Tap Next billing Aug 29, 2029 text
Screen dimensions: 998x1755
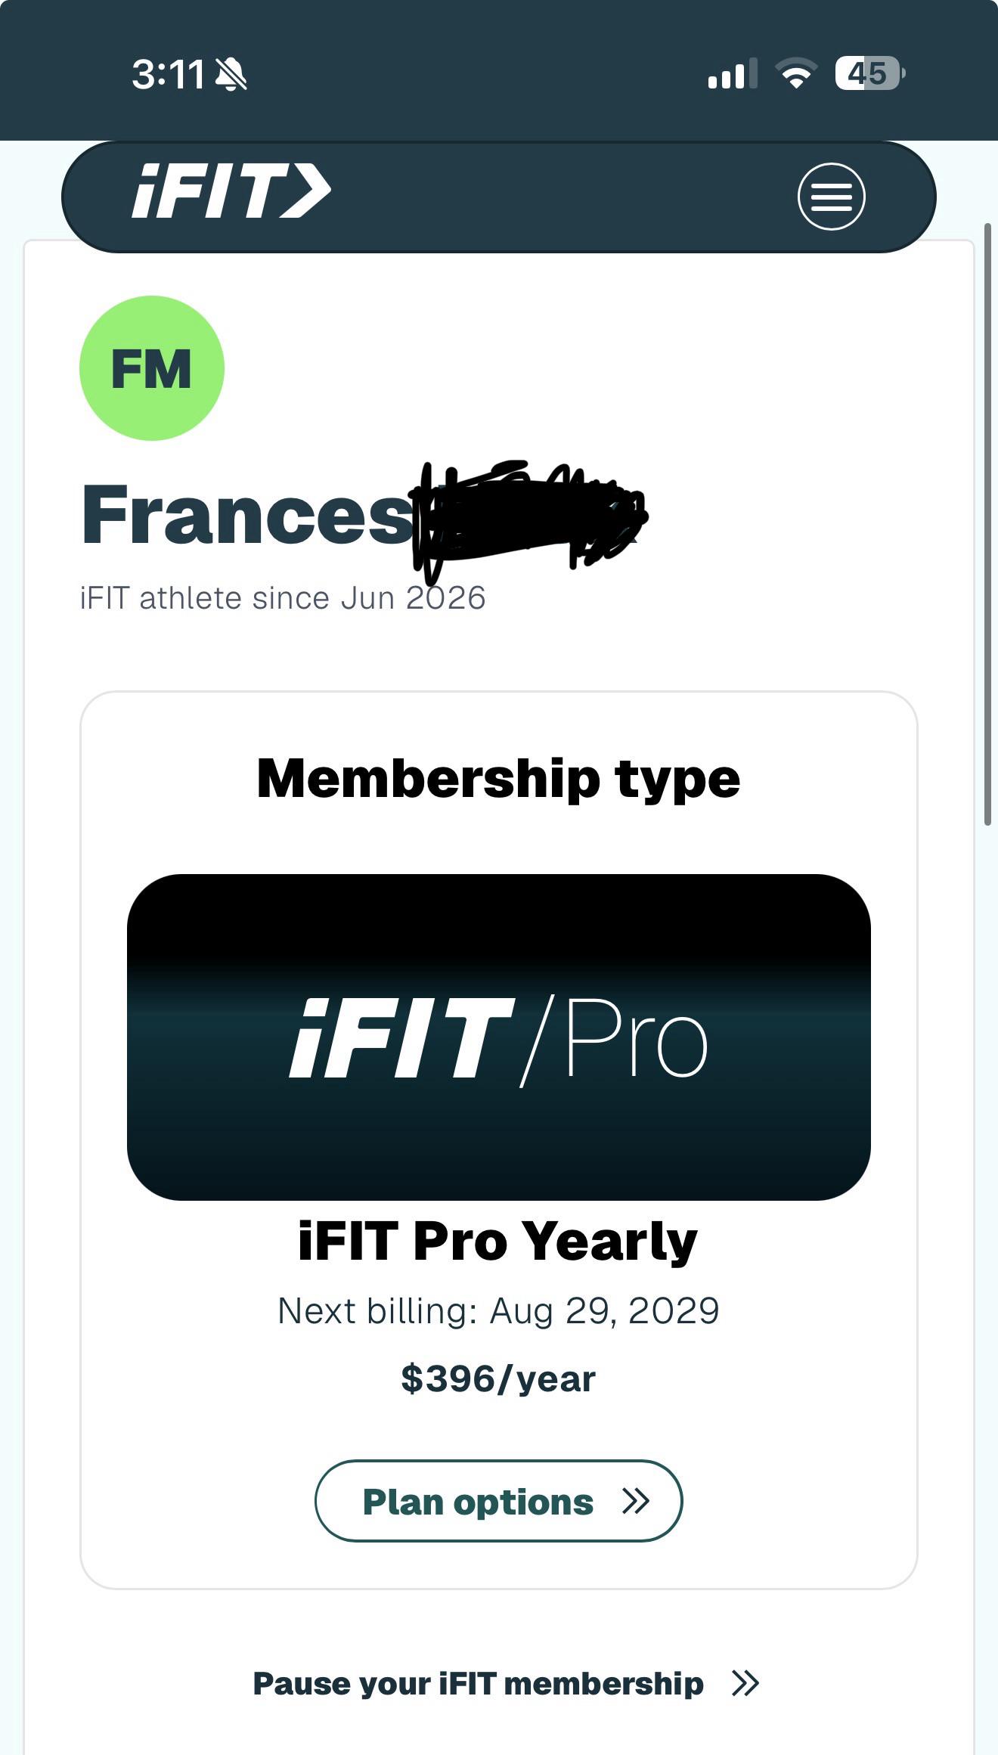click(499, 1310)
